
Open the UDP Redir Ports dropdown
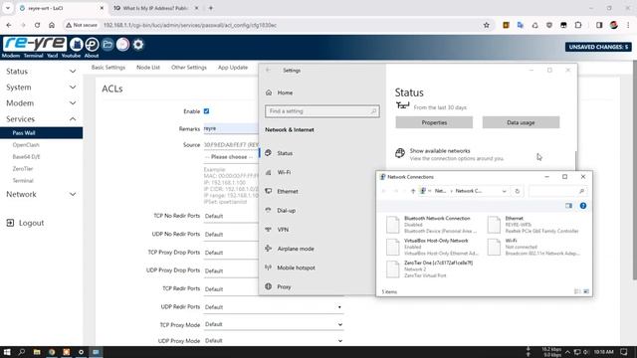coord(274,307)
